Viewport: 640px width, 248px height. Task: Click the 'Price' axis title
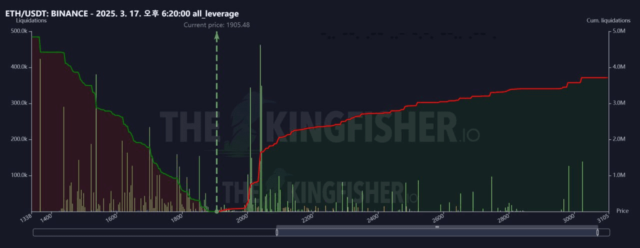click(622, 211)
